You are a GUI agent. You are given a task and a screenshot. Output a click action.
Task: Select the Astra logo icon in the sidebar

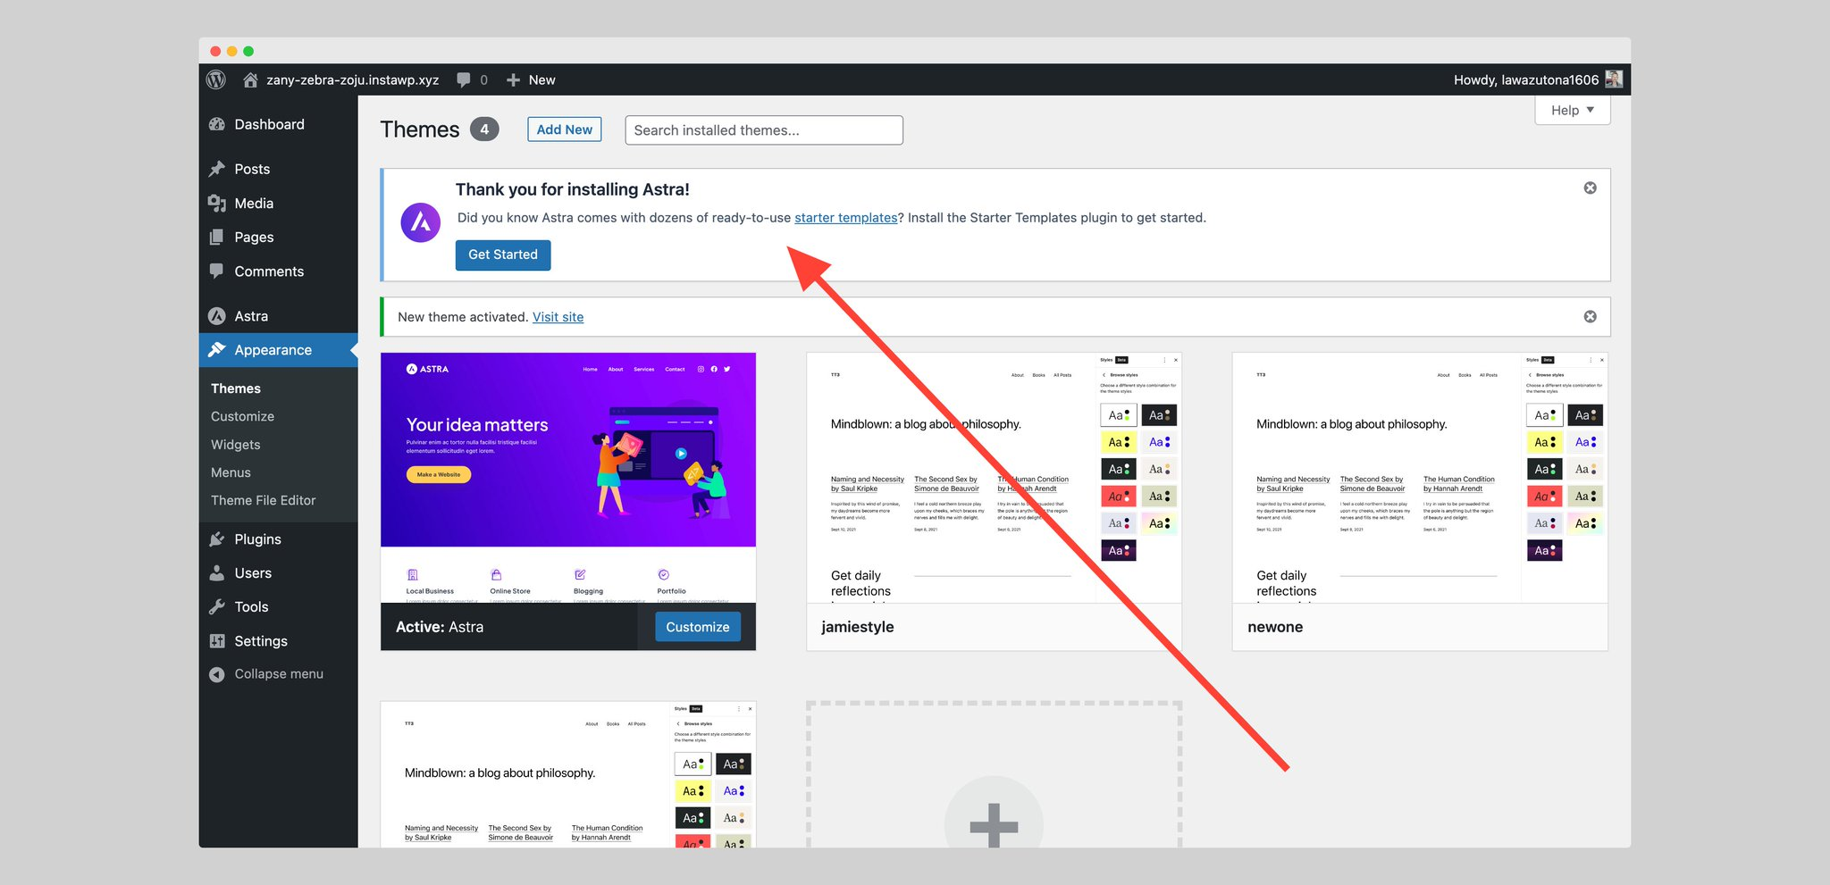coord(217,315)
